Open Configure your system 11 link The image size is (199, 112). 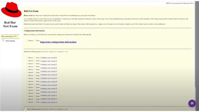pyautogui.click(x=49, y=92)
